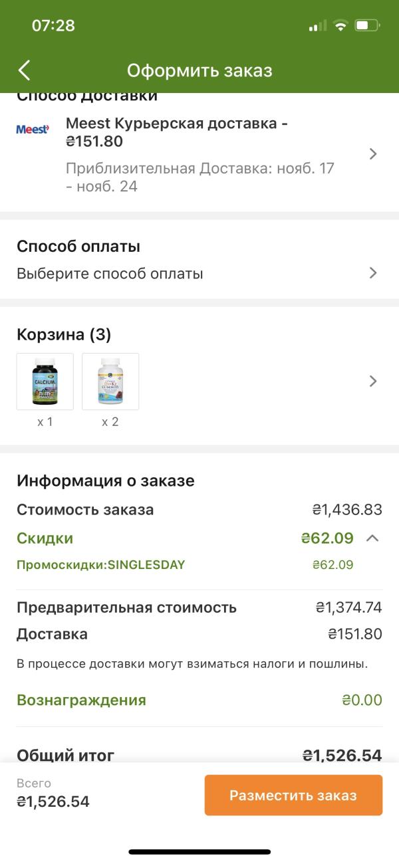
Task: Tap the back arrow icon
Action: [x=25, y=70]
